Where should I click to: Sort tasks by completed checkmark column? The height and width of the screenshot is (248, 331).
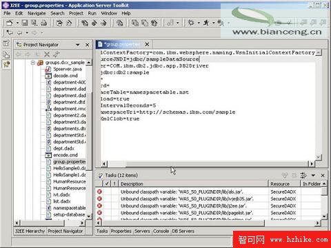click(107, 184)
